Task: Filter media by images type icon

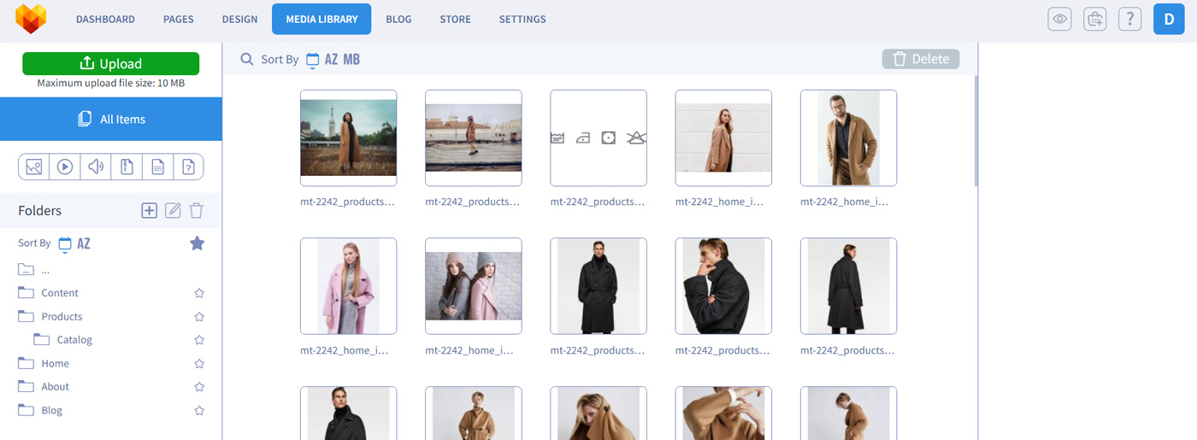Action: (34, 167)
